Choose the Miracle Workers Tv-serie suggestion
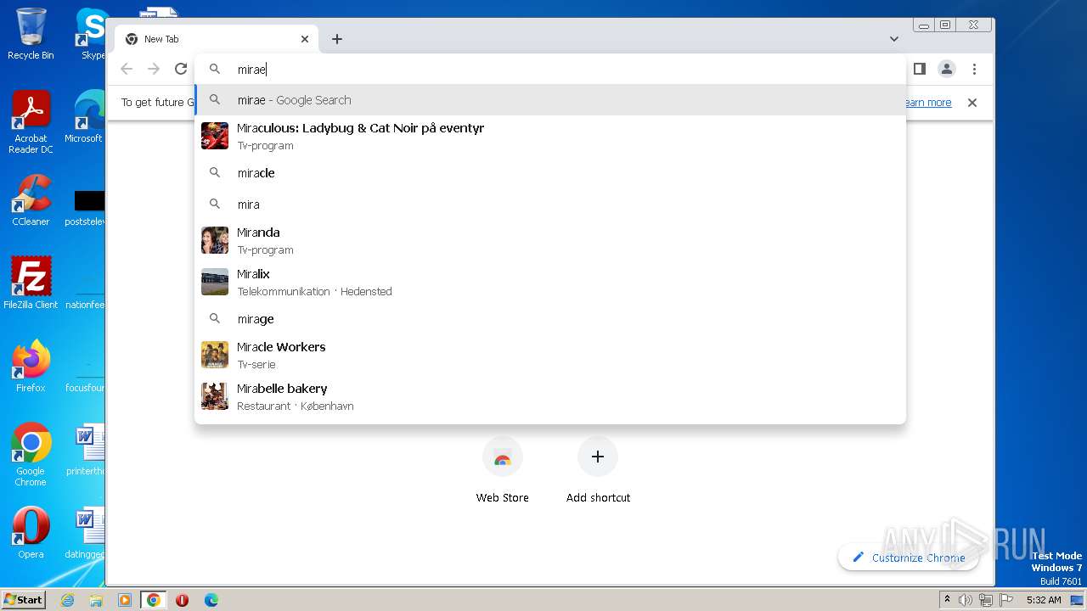This screenshot has height=611, width=1087. pyautogui.click(x=550, y=355)
